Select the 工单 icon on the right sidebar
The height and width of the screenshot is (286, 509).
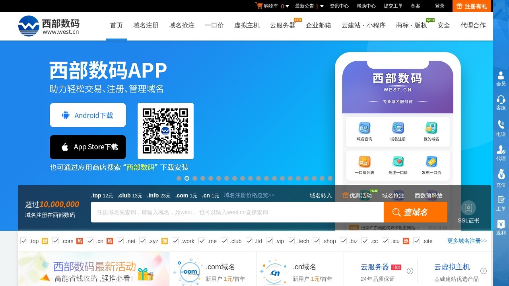[x=501, y=201]
